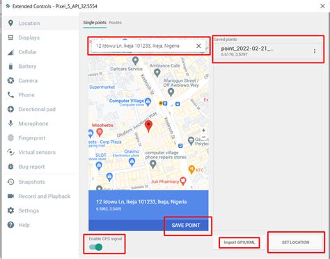Open saved point three-dot options menu
The image size is (330, 259).
point(315,51)
